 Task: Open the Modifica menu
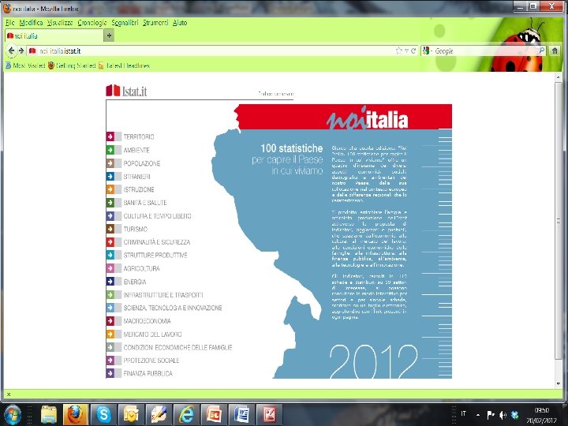point(31,22)
